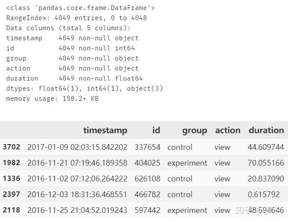Image resolution: width=288 pixels, height=223 pixels.
Task: Select the duration column header
Action: 266,130
